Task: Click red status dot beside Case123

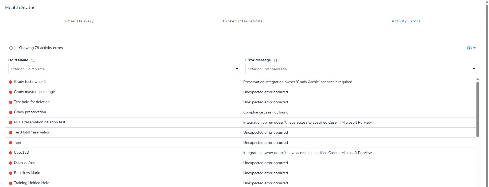Action: 11,153
